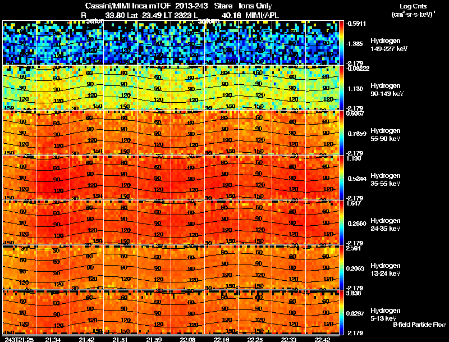Click the "40.18" L value in the header

(x=231, y=15)
